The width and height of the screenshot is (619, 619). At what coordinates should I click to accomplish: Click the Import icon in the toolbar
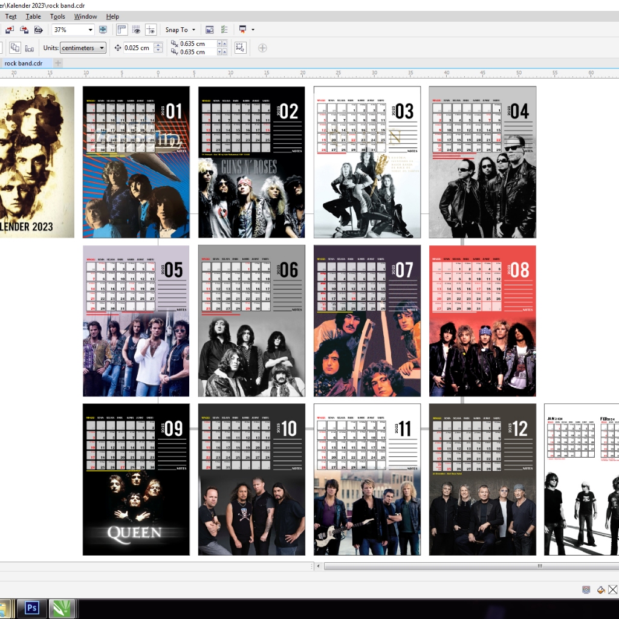pyautogui.click(x=10, y=30)
